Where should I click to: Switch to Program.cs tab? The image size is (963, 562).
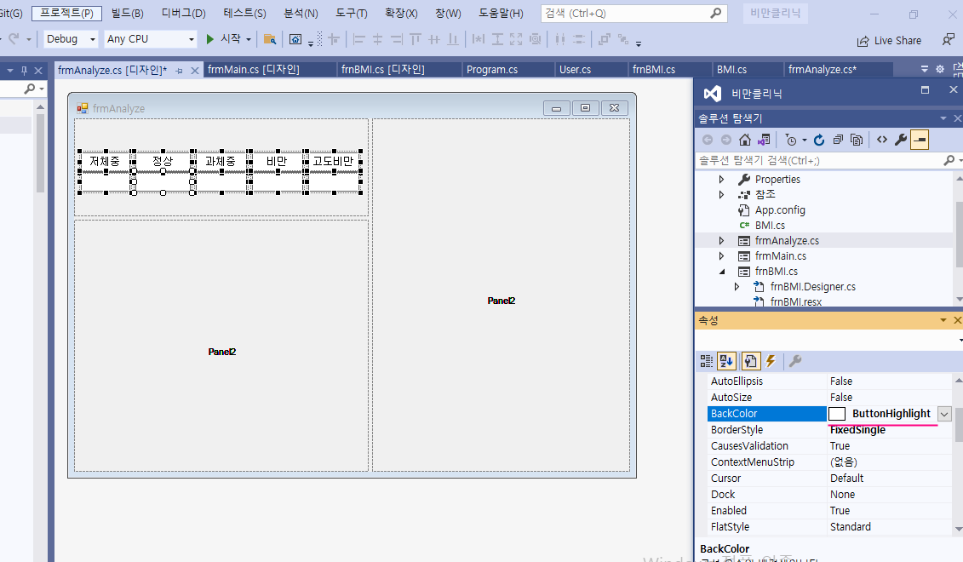click(x=492, y=70)
